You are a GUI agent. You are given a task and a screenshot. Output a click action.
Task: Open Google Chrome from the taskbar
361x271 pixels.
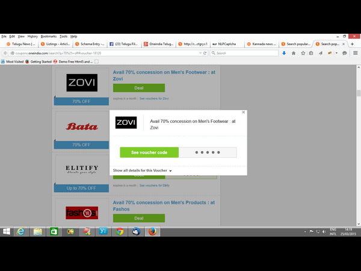tap(120, 231)
